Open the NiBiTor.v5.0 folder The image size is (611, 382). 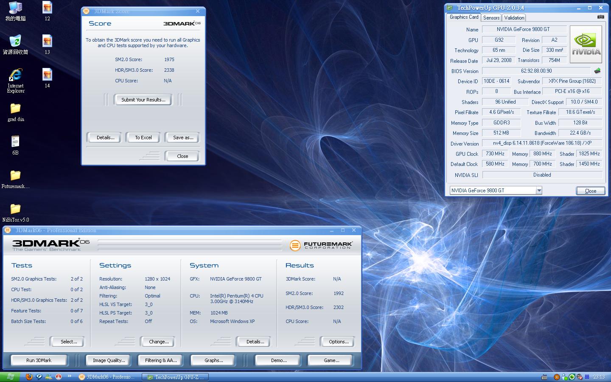(15, 213)
